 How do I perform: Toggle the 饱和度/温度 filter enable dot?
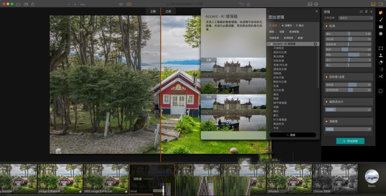[x=327, y=76]
